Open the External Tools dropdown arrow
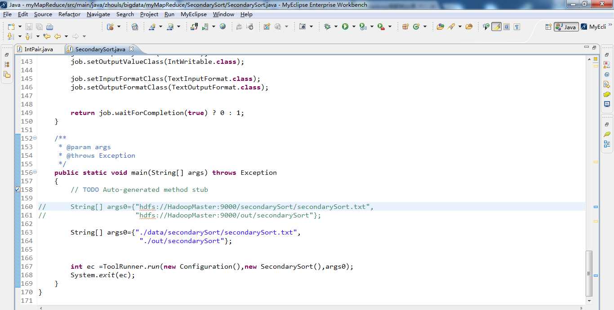This screenshot has width=614, height=310. (x=390, y=27)
